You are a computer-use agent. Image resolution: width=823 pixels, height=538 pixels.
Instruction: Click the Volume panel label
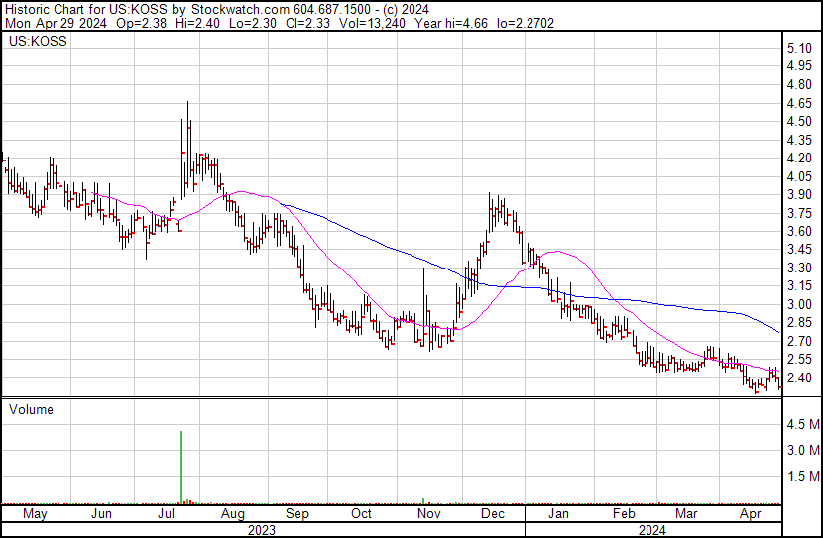[x=31, y=409]
